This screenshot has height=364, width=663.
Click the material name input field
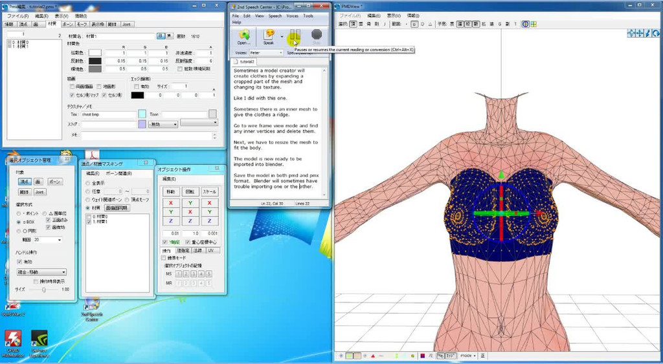120,37
